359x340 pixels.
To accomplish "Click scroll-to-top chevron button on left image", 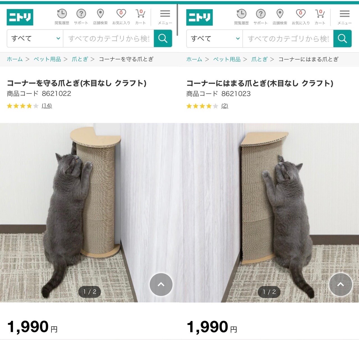I will [x=161, y=285].
